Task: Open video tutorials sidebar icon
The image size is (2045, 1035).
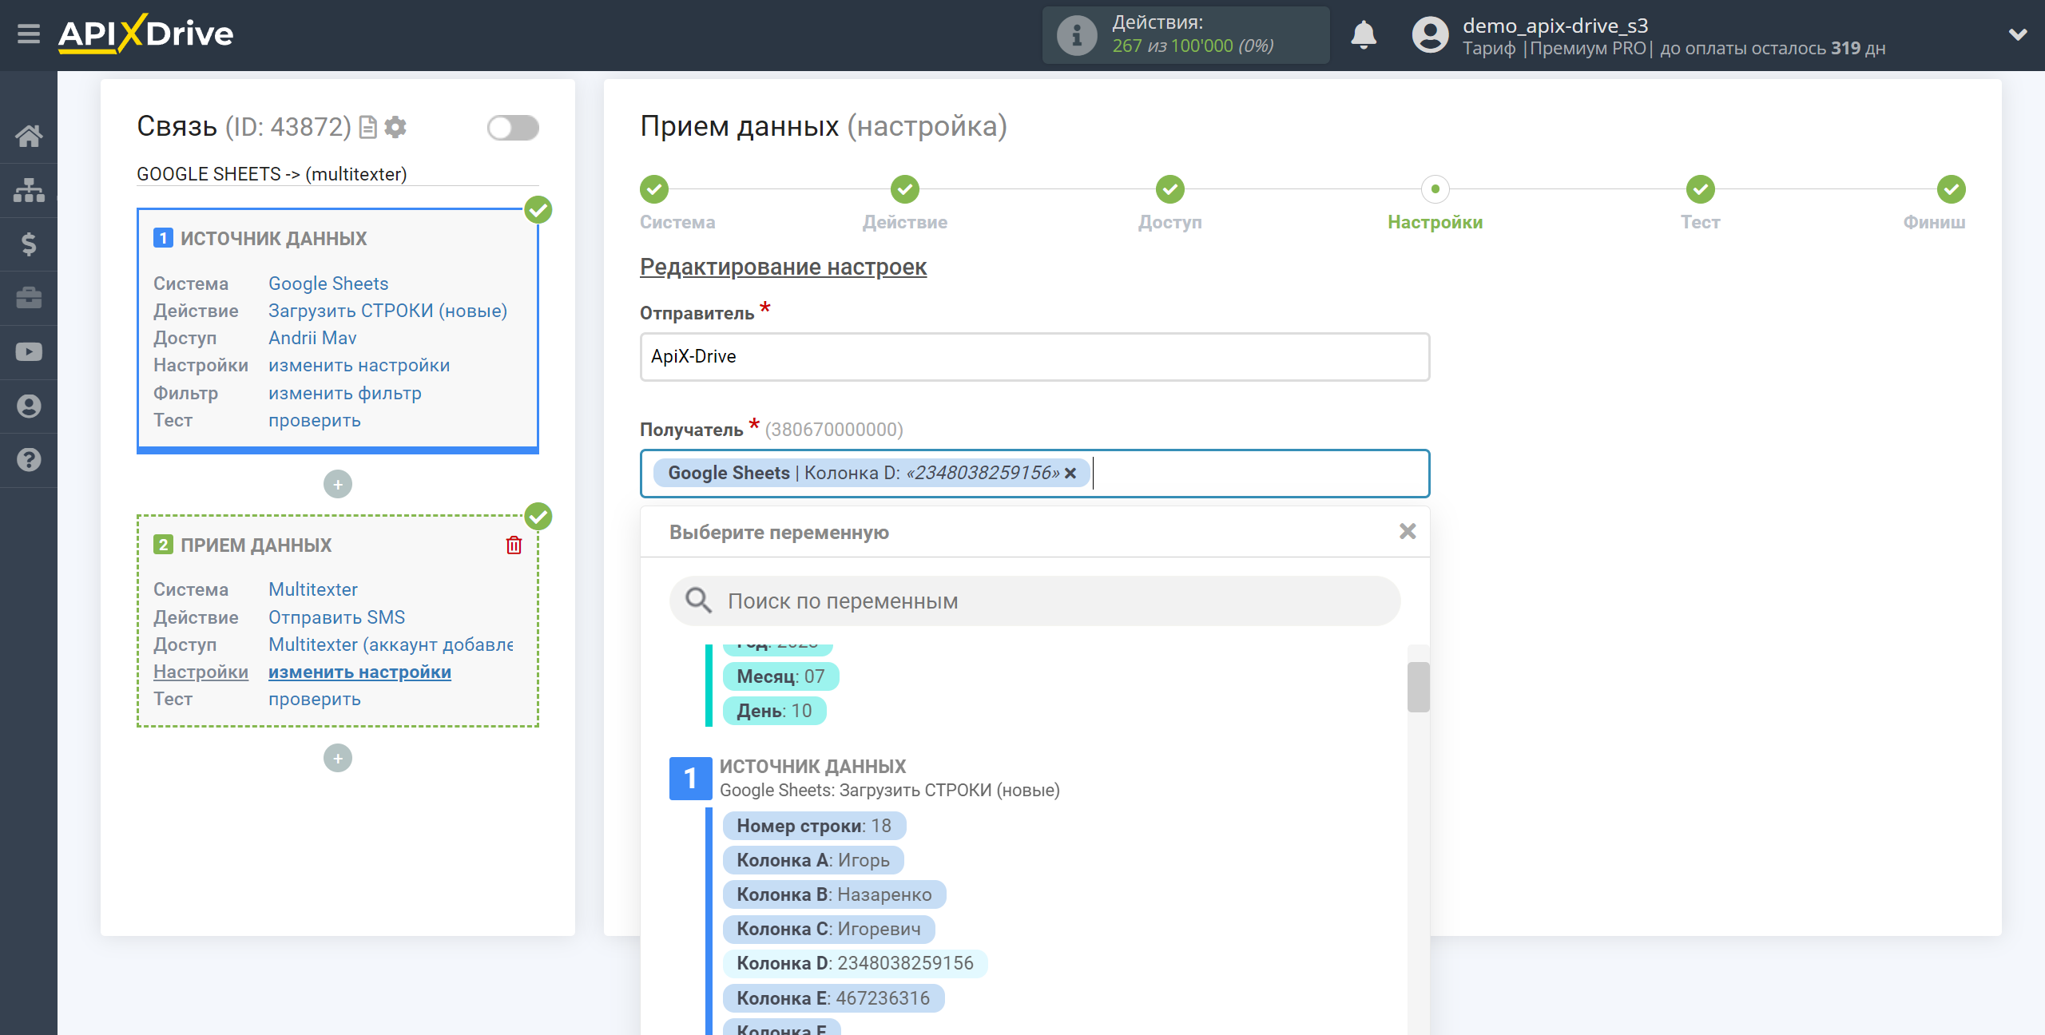Action: 29,352
